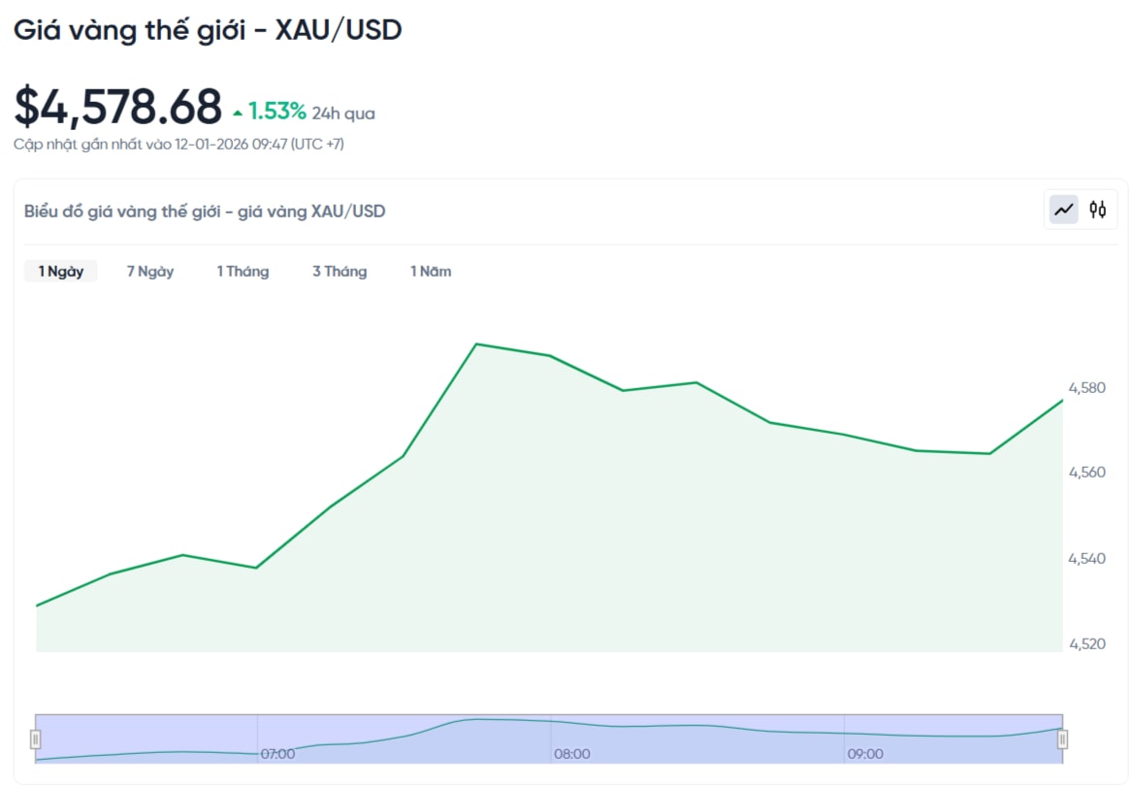Image resolution: width=1133 pixels, height=788 pixels.
Task: Select the 1 Ngày time range
Action: 60,272
